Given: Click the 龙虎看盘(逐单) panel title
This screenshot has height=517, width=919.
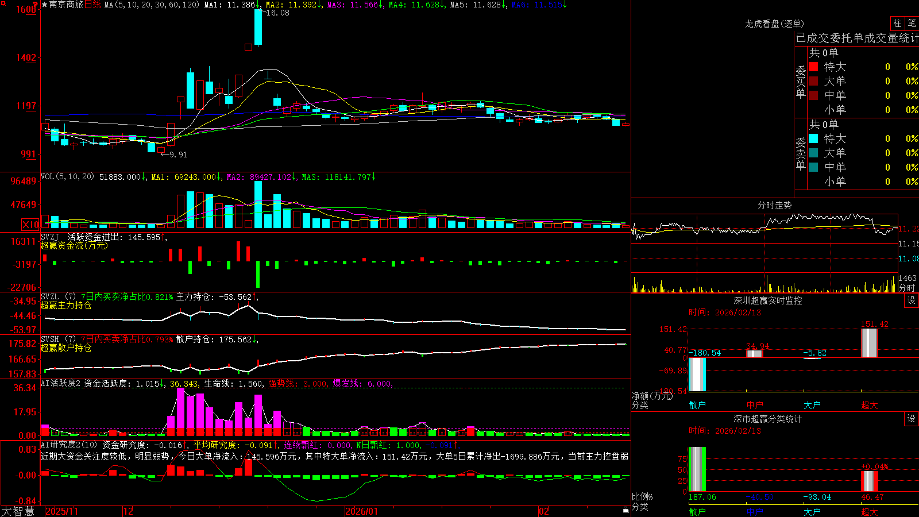Looking at the screenshot, I should [x=775, y=24].
